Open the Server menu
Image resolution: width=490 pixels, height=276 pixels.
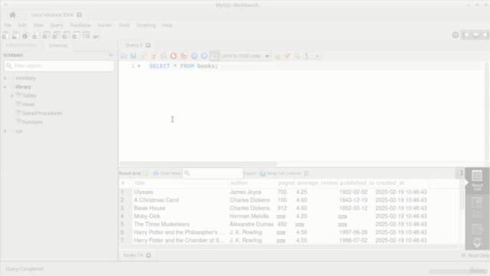104,25
